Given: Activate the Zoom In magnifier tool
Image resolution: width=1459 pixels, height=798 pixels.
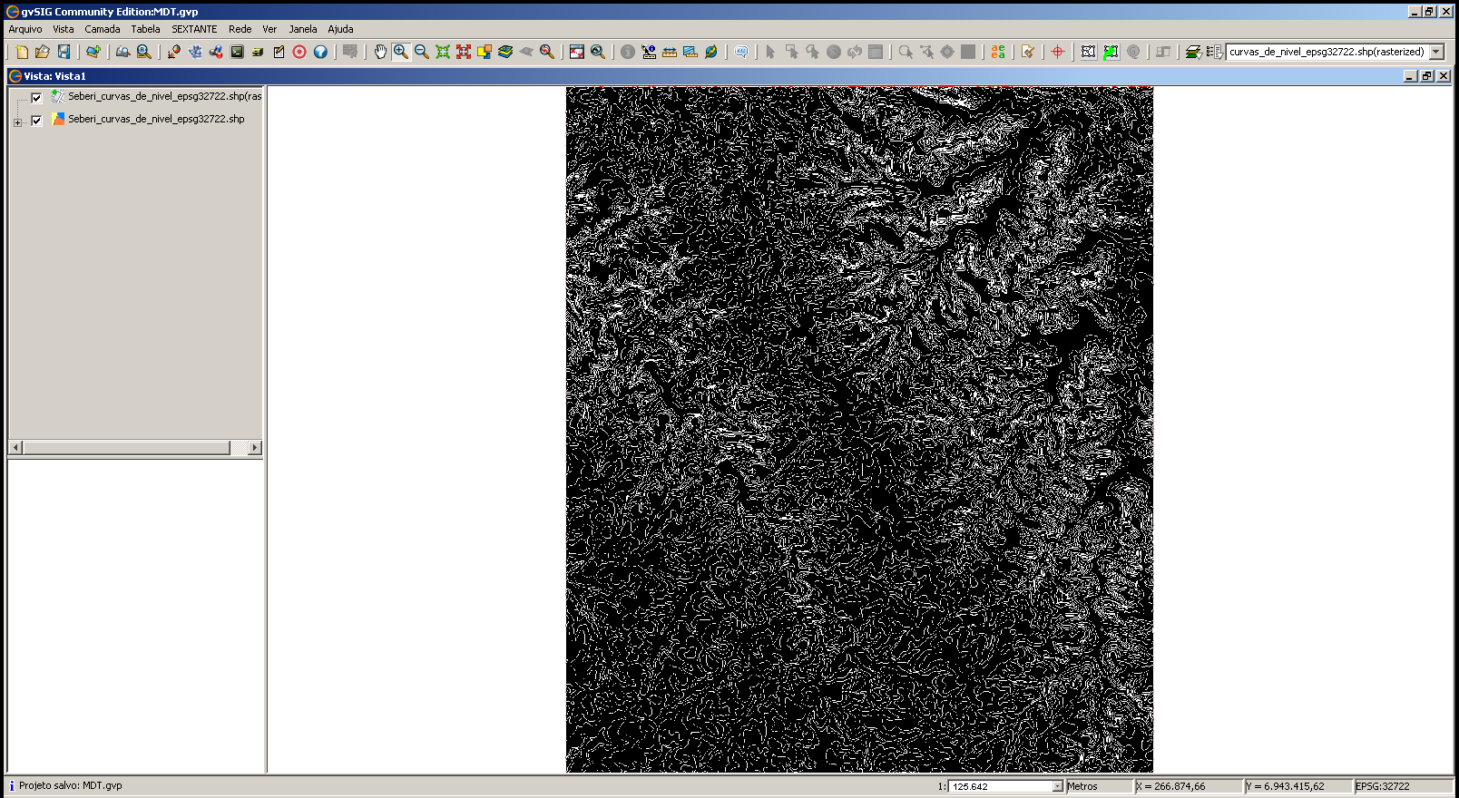Looking at the screenshot, I should (x=401, y=52).
